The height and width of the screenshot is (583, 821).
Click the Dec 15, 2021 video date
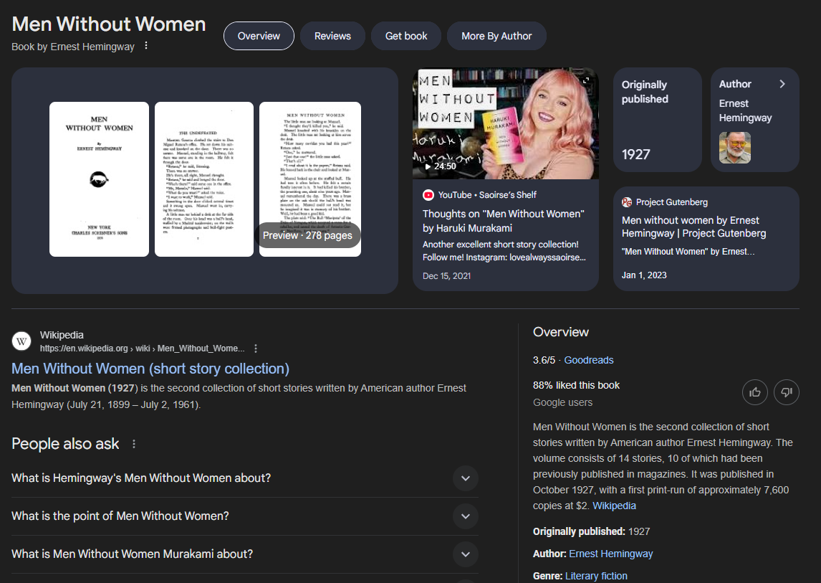pyautogui.click(x=446, y=276)
